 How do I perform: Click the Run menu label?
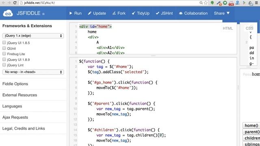pos(78,13)
